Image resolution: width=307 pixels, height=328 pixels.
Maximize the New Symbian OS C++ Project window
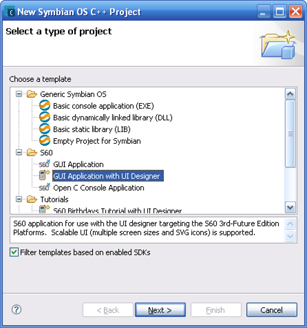[x=279, y=12]
